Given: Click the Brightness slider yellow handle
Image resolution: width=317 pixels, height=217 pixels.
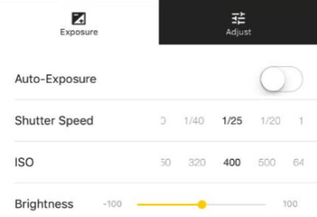Looking at the screenshot, I should coord(202,205).
